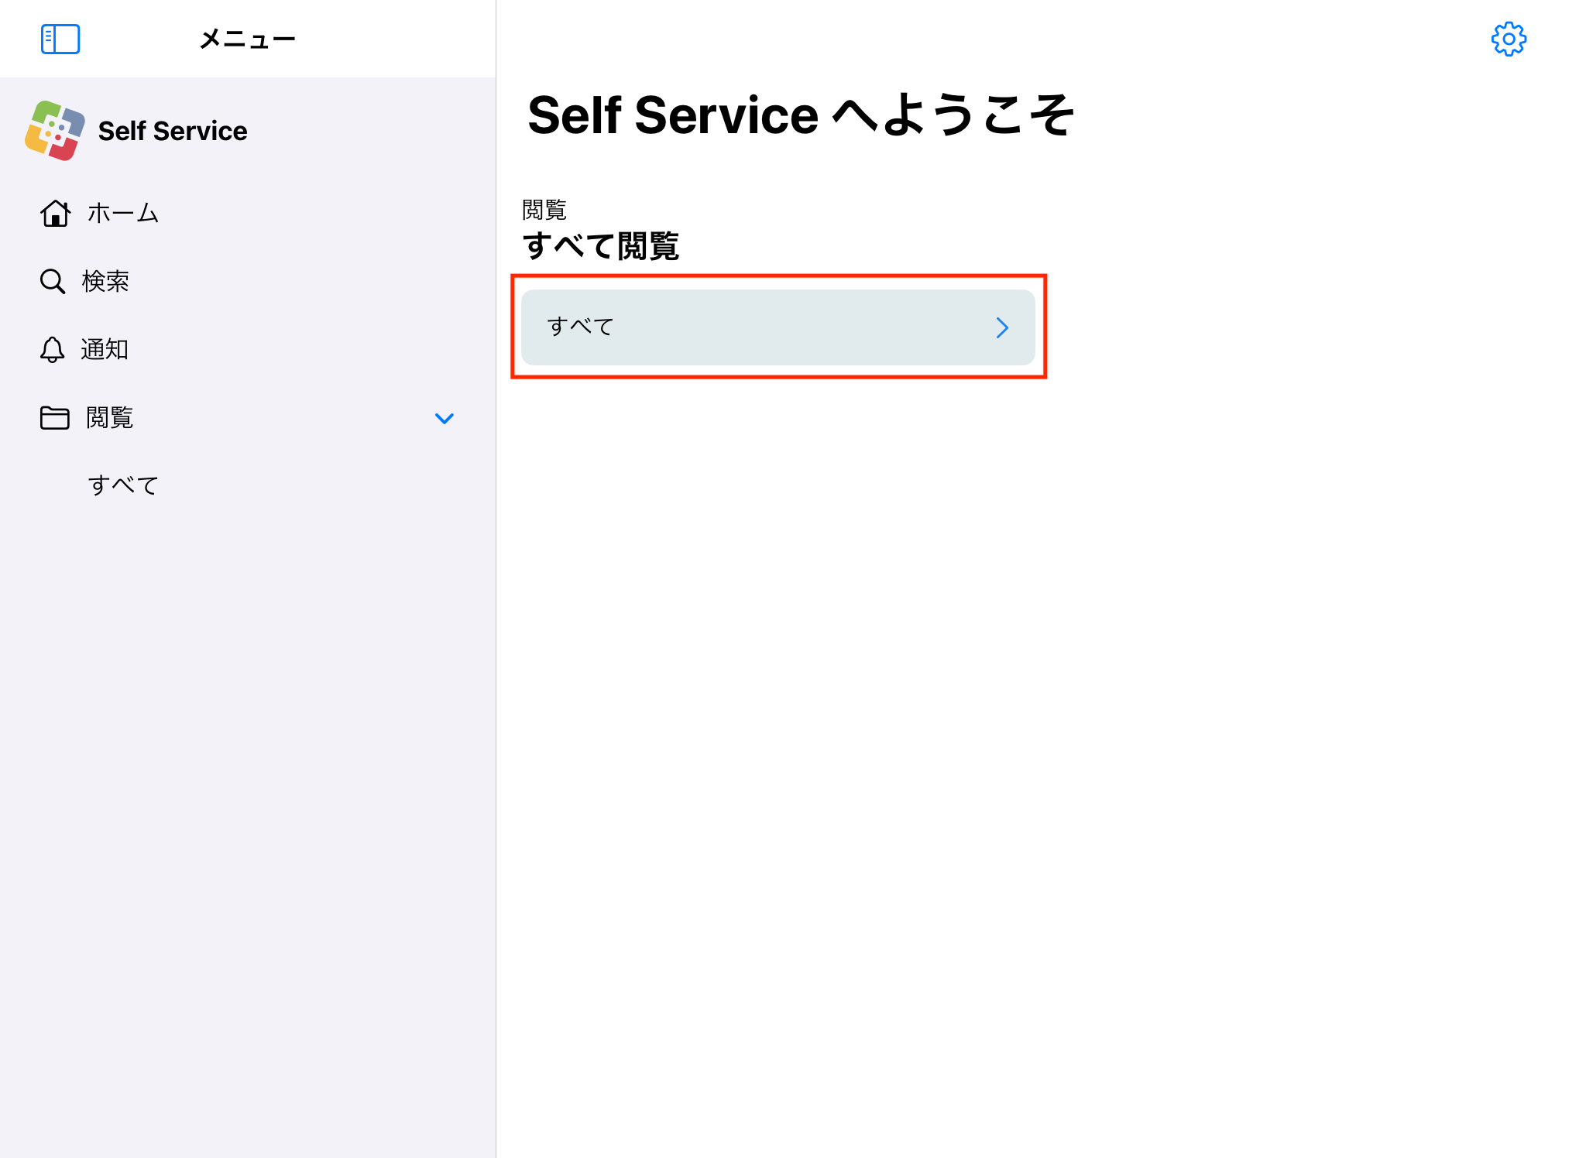Screen dimensions: 1586x1158
Task: Click the メニュー header title
Action: (x=247, y=39)
